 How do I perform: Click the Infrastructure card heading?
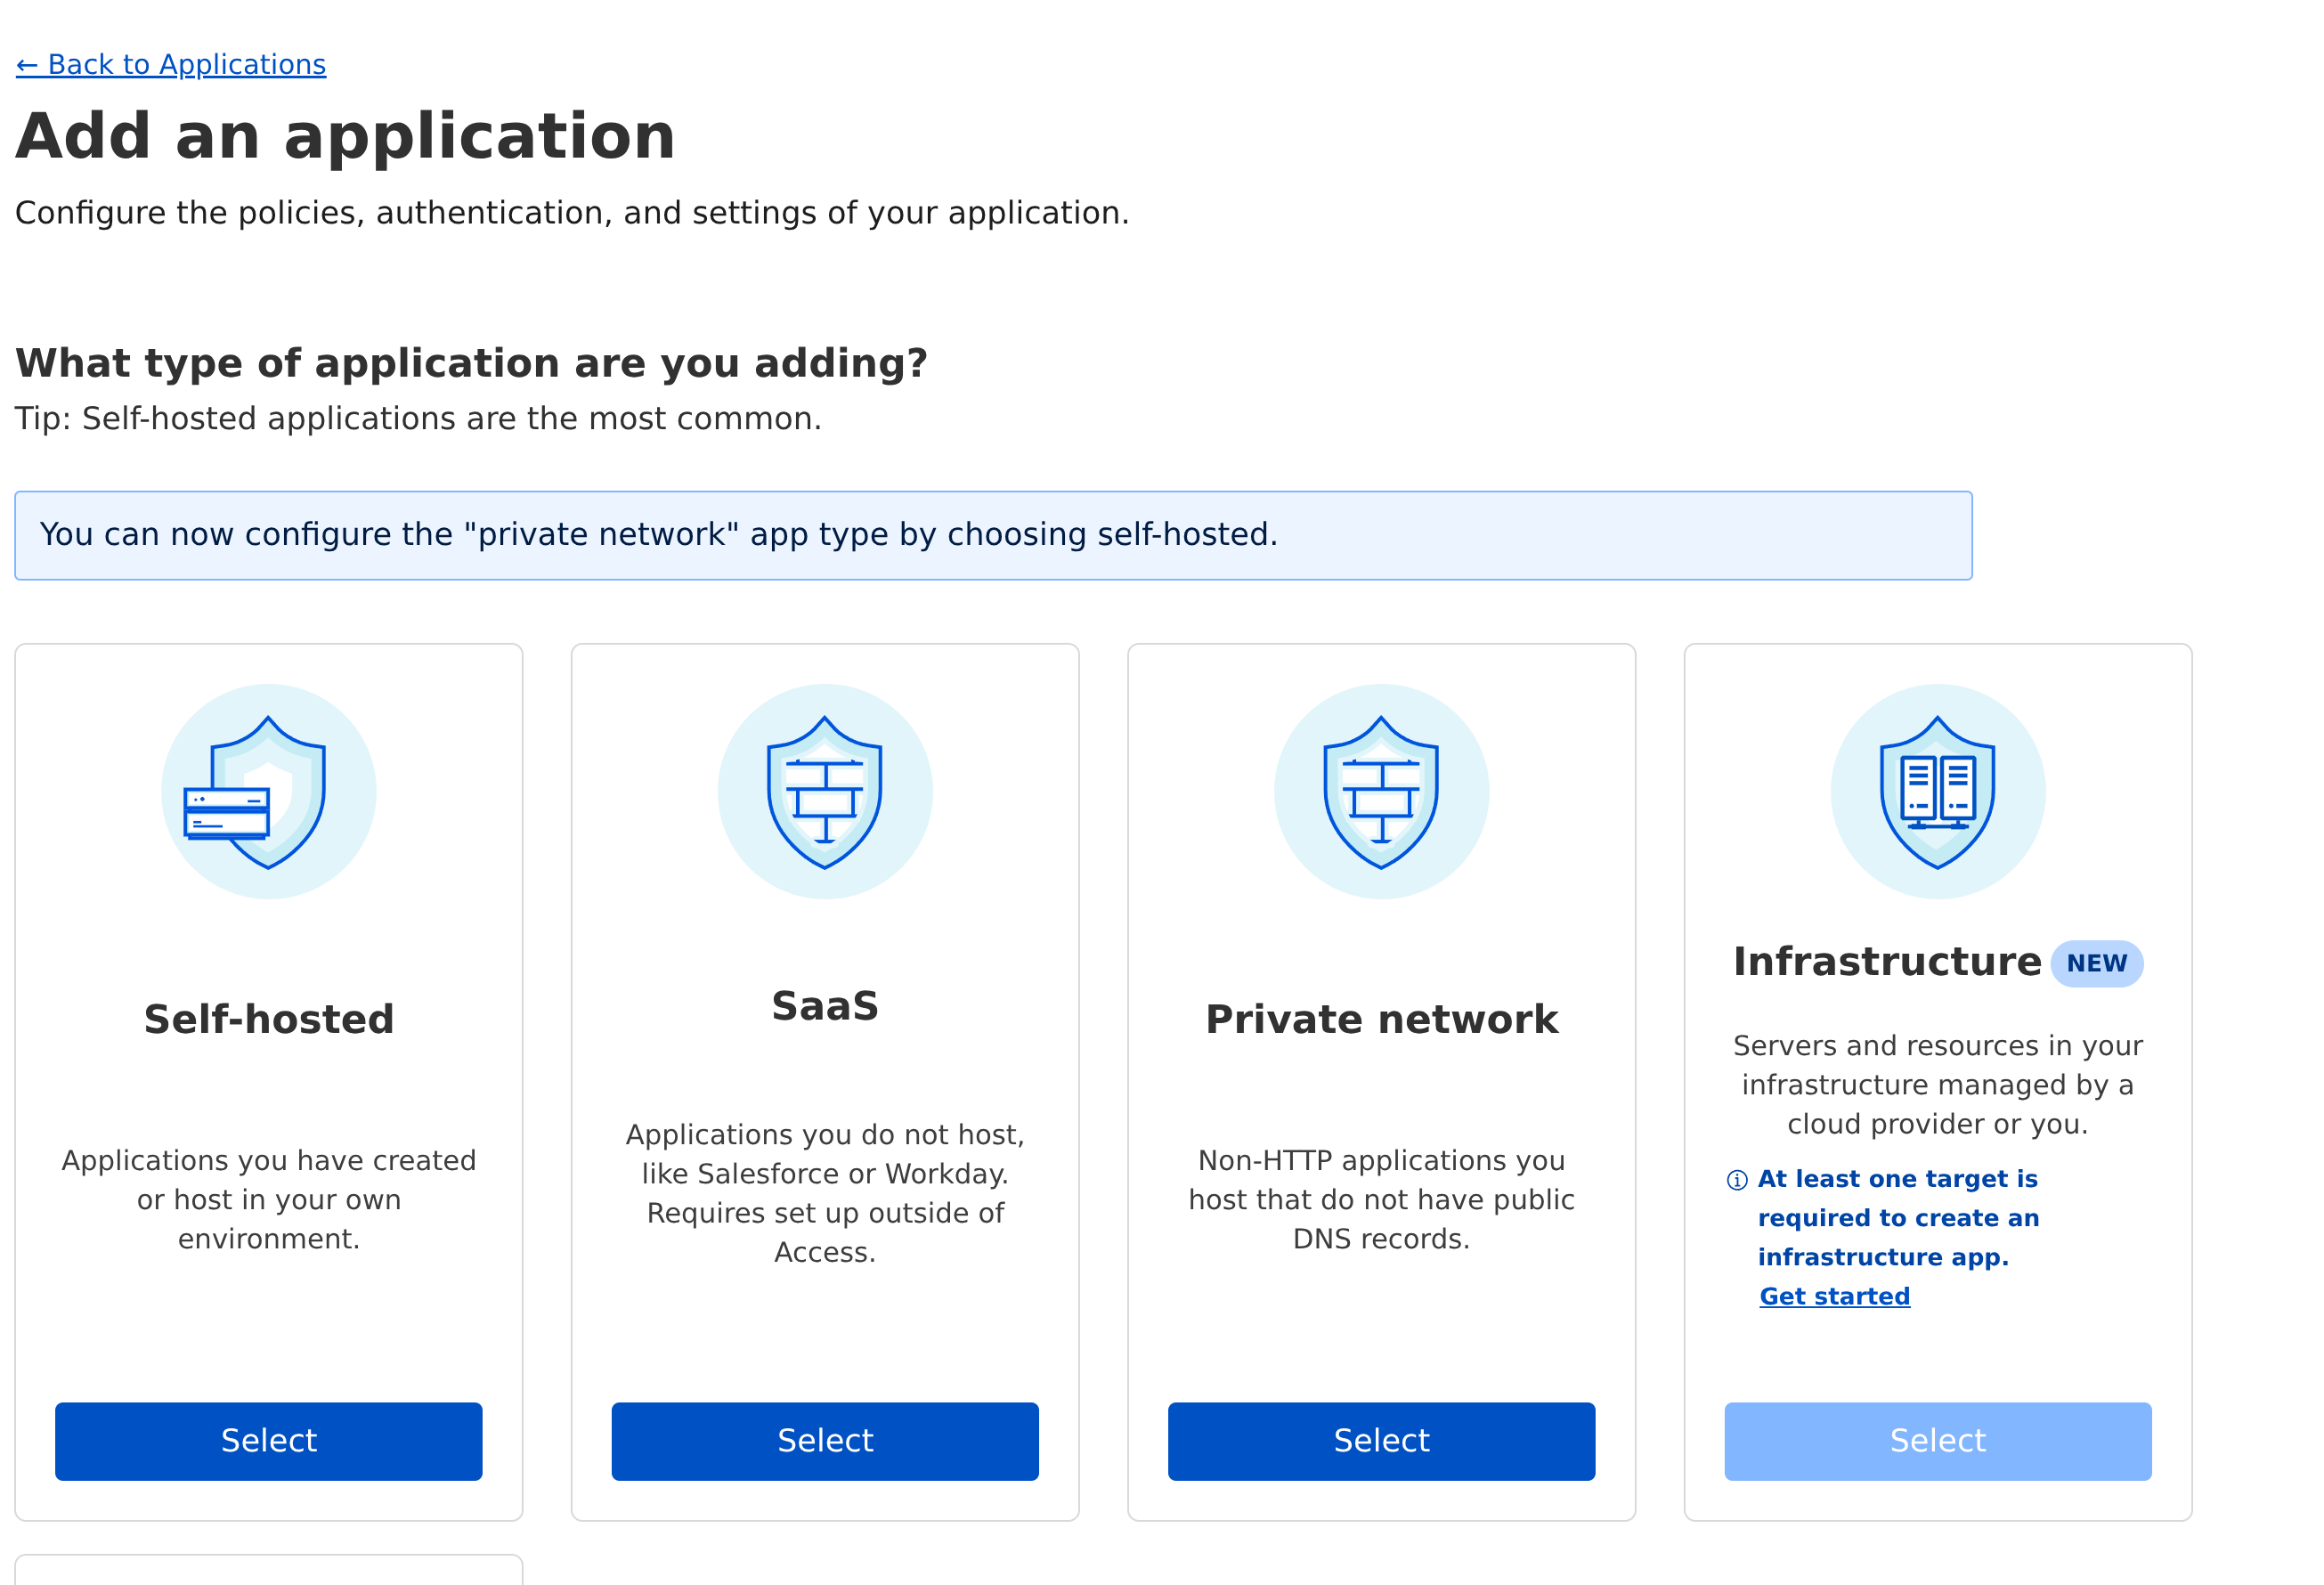(1886, 962)
